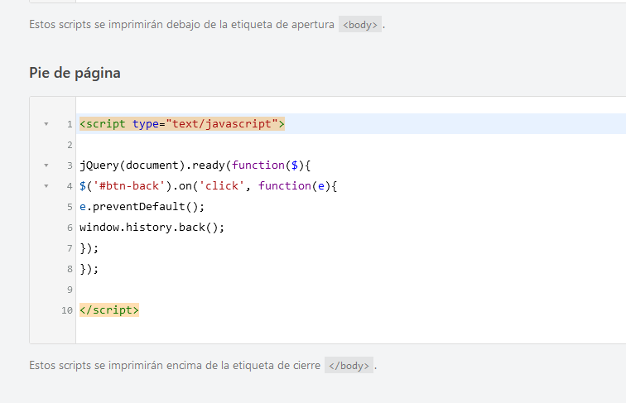
Task: Click window.history.back(); on line 6
Action: (152, 228)
